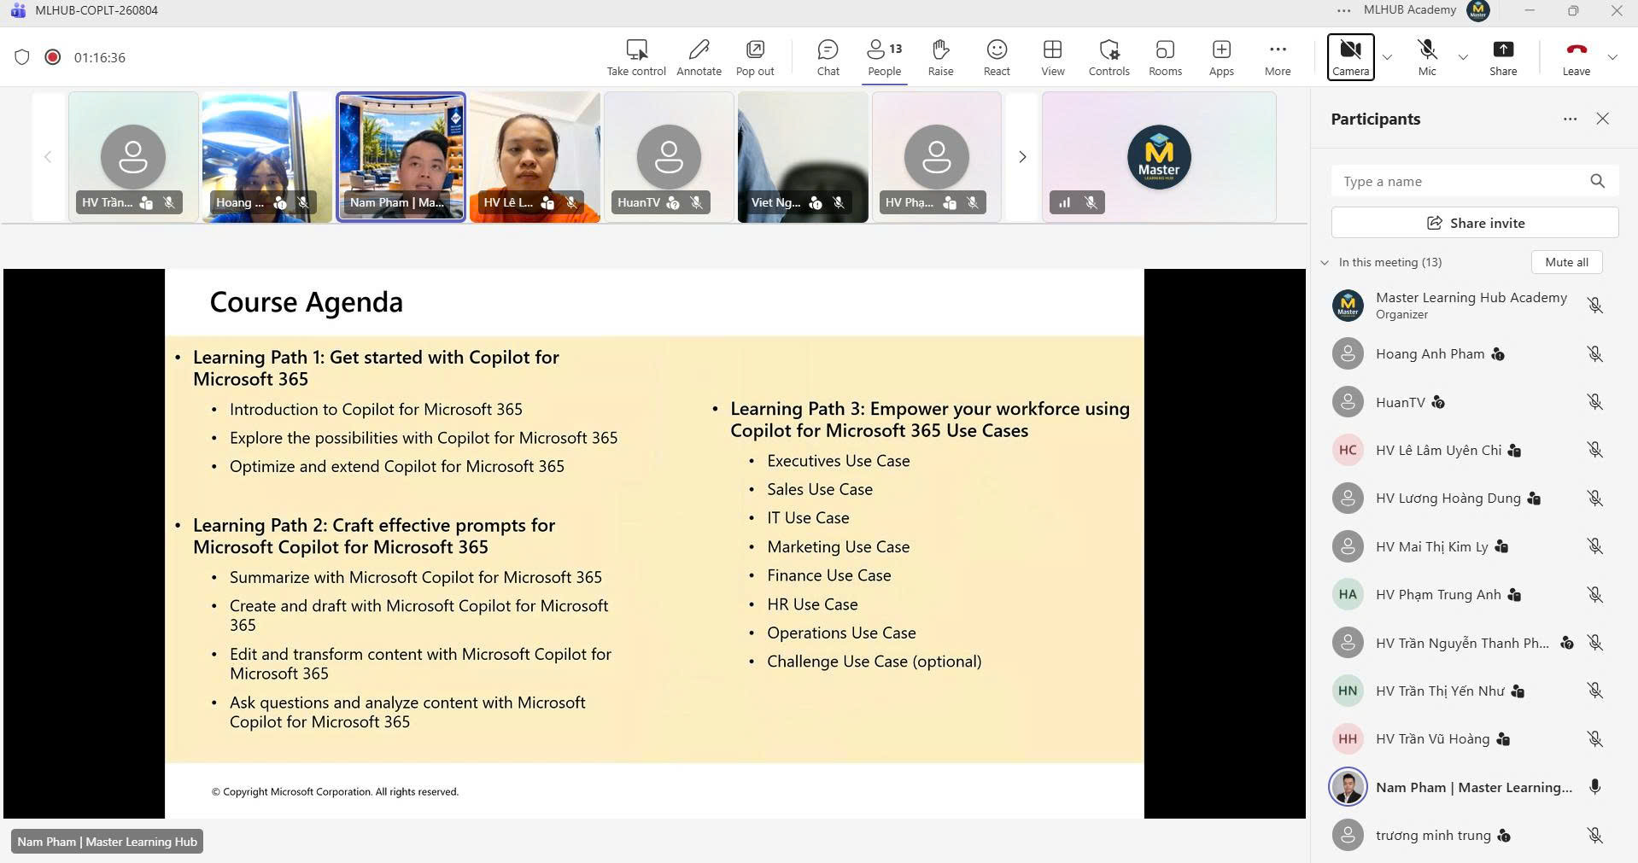
Task: Unmute the Mic
Action: [x=1427, y=57]
